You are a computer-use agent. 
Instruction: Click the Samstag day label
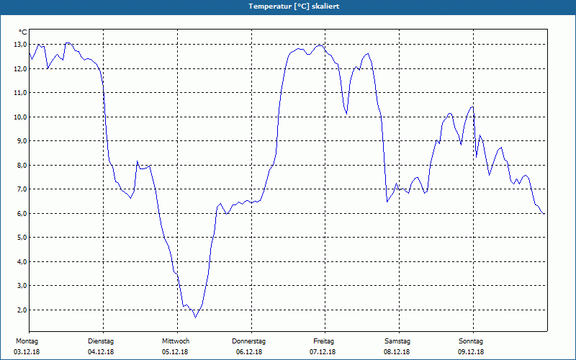tap(397, 341)
